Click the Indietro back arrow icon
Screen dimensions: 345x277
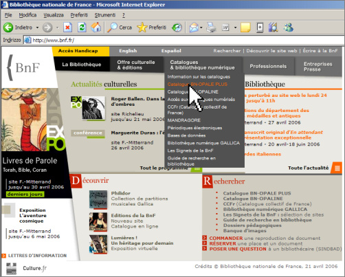[8, 27]
